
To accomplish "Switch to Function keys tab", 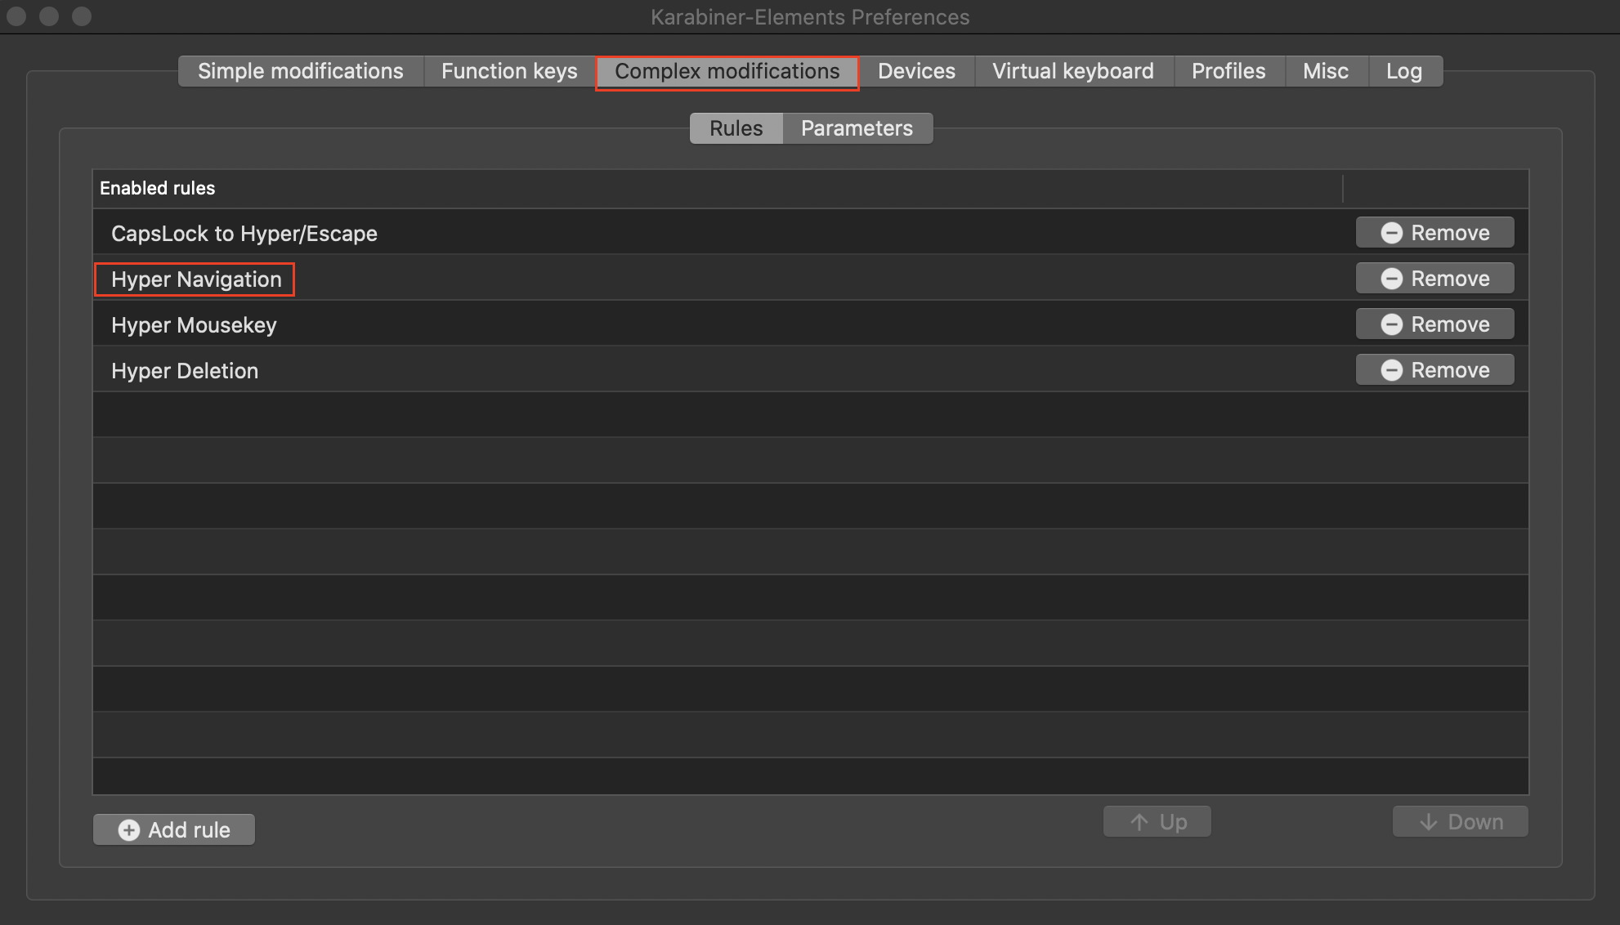I will [x=509, y=71].
